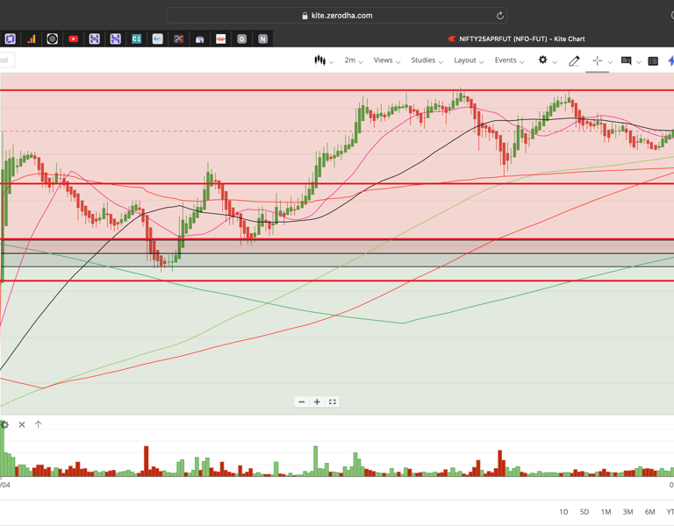Viewport: 674px width, 526px height.
Task: Open the orange bar-chart pinned tab
Action: point(32,39)
